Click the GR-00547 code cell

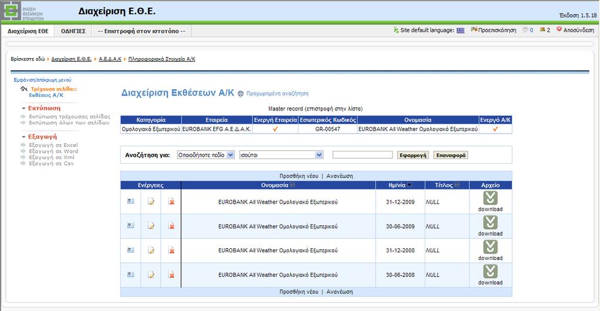click(x=328, y=129)
